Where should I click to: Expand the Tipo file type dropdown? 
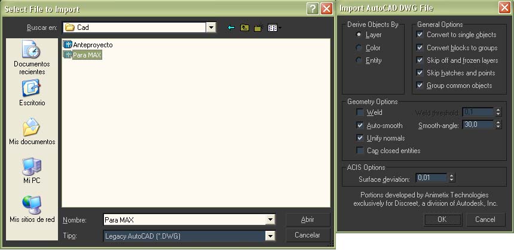(x=270, y=236)
